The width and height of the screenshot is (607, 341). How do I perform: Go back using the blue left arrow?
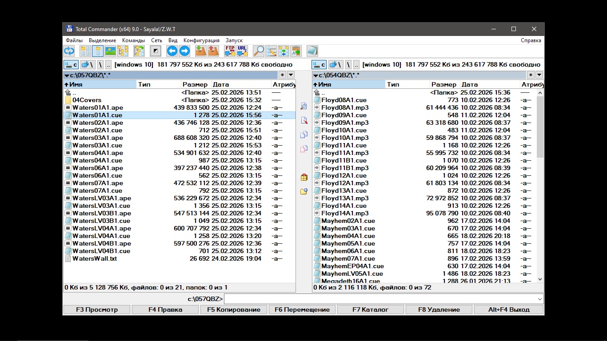172,51
